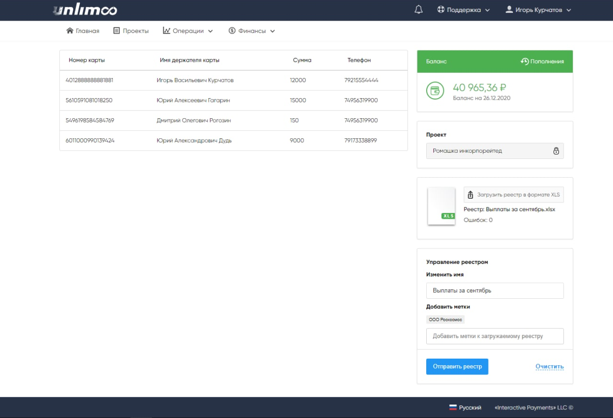Image resolution: width=613 pixels, height=418 pixels.
Task: Select the Главная home icon
Action: coord(69,30)
